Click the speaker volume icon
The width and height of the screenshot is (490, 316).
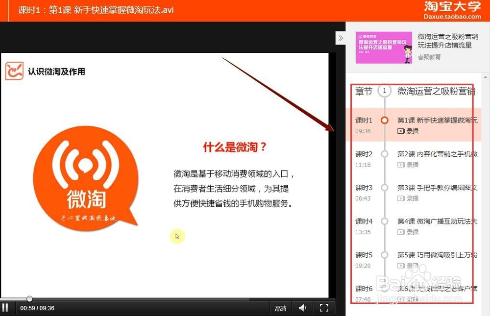point(302,308)
